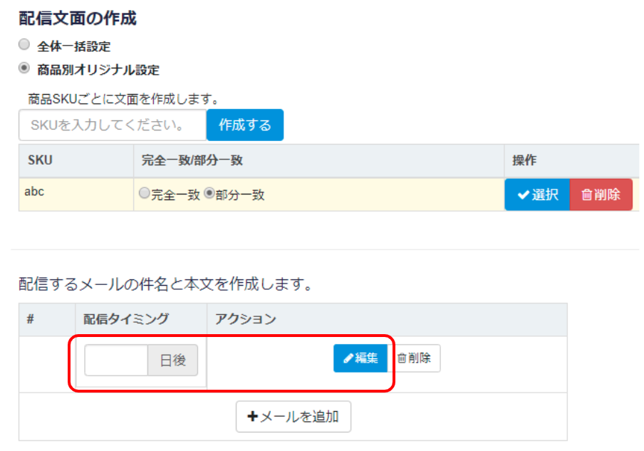Image resolution: width=644 pixels, height=451 pixels.
Task: Select the 全体一括設定 radio button
Action: 24,44
